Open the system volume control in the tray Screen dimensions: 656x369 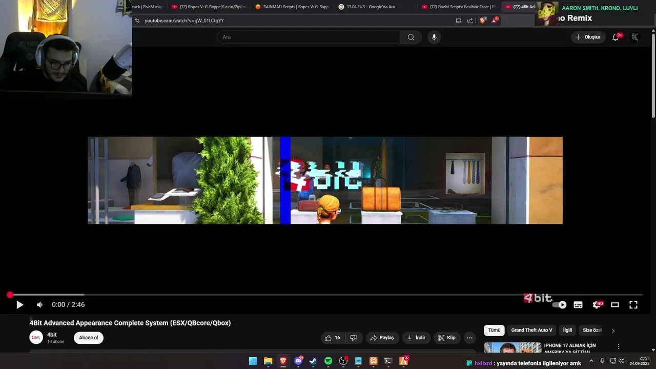[622, 361]
